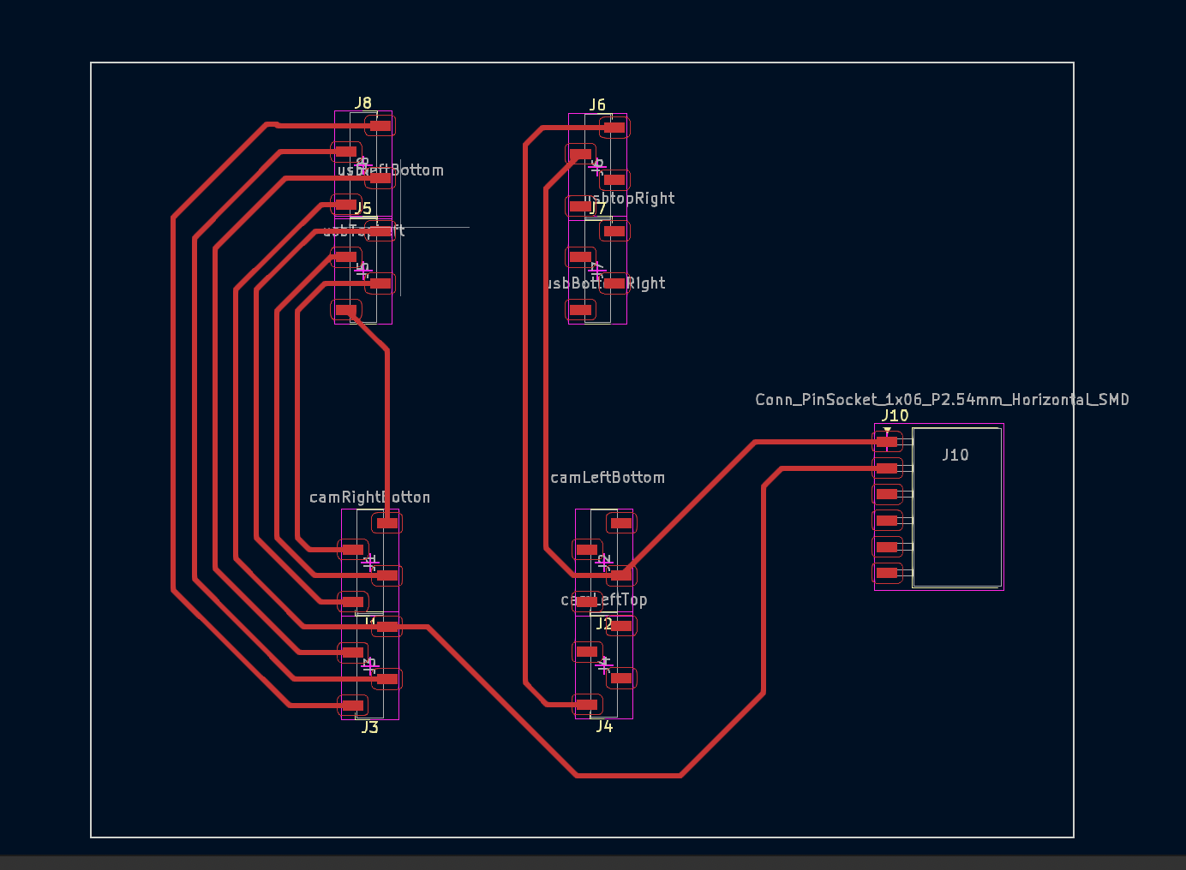
Task: Select the second pad of J10
Action: [887, 468]
